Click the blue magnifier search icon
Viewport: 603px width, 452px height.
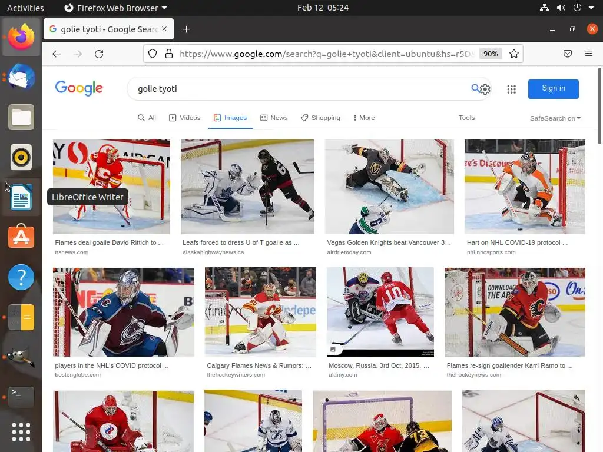click(475, 88)
